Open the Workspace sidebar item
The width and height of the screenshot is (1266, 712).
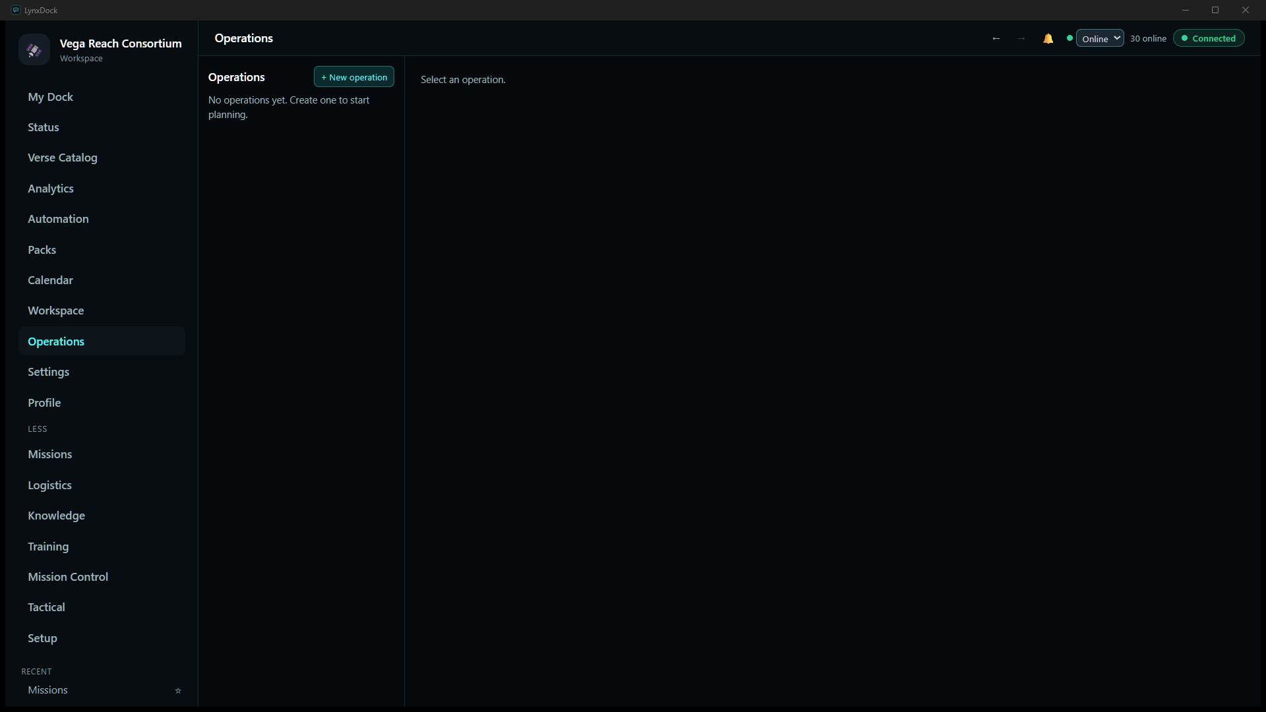coord(102,311)
